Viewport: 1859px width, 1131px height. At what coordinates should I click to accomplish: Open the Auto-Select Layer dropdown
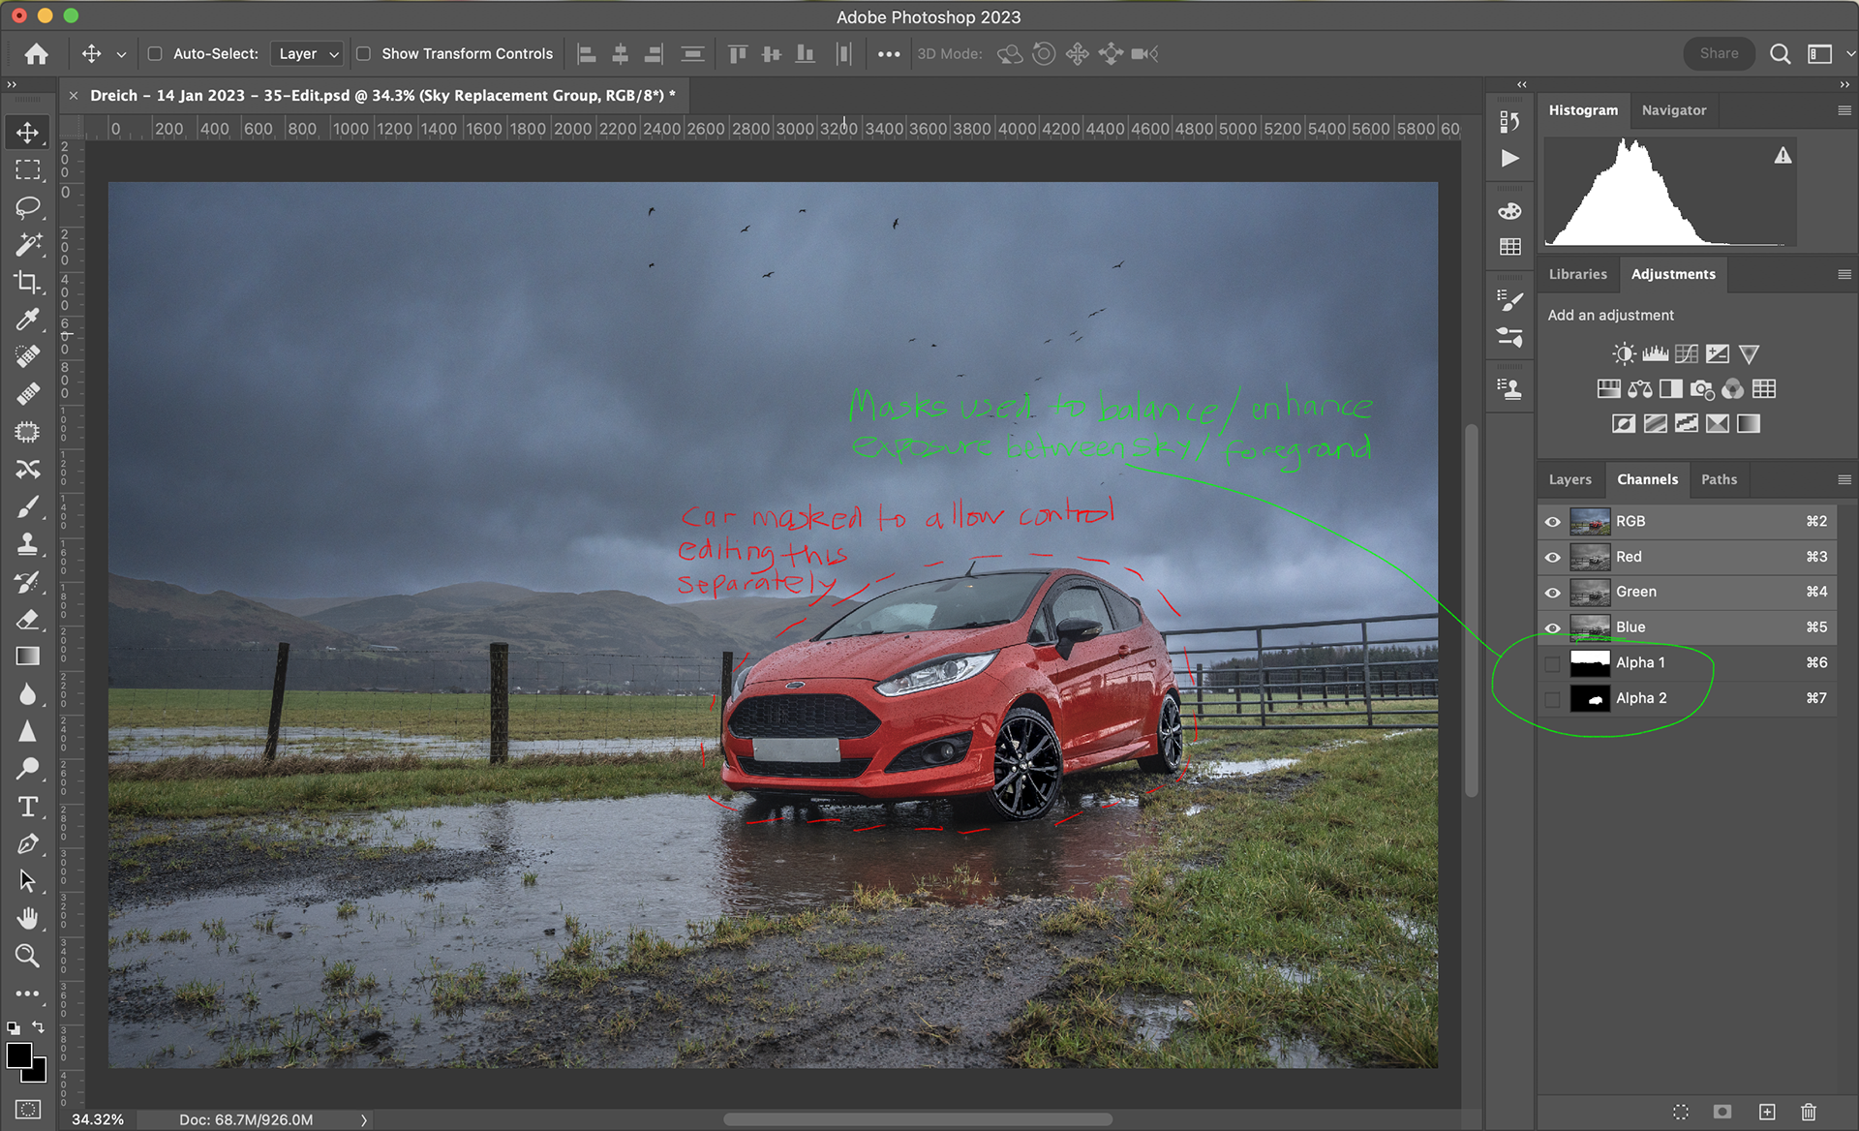coord(307,54)
